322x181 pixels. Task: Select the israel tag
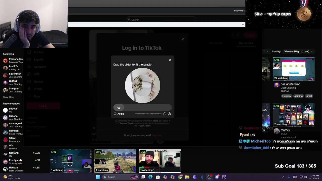[x=309, y=96]
